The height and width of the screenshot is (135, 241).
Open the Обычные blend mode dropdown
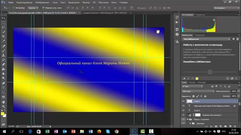click(x=198, y=91)
